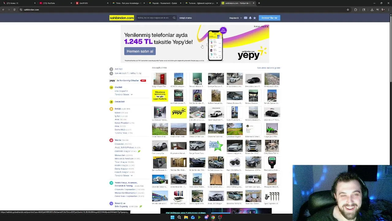Viewport: 392px width, 221px height.
Task: Click the Emlak360 yellow circle icon
Action: click(x=111, y=102)
